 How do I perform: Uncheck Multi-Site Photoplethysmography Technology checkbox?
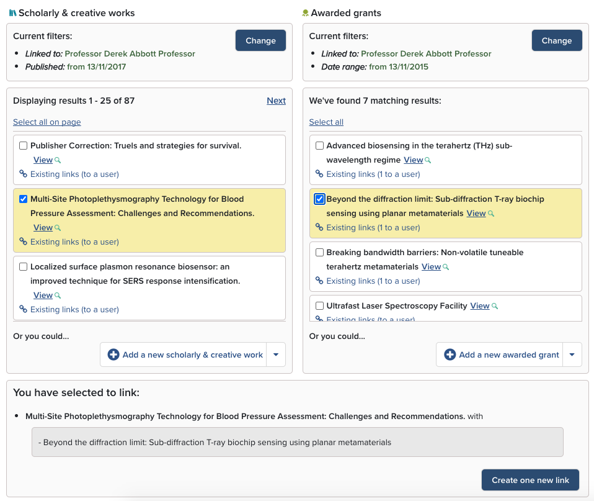pyautogui.click(x=24, y=199)
